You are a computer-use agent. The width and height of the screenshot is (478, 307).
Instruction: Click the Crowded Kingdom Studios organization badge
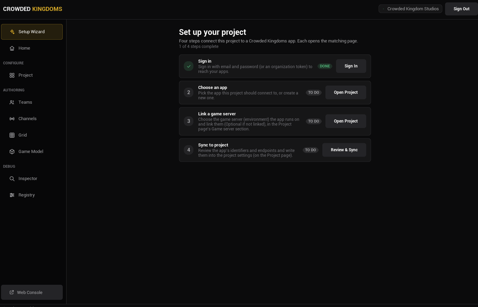pos(410,9)
